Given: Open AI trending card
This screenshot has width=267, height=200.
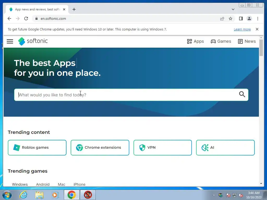Looking at the screenshot, I should tap(225, 147).
